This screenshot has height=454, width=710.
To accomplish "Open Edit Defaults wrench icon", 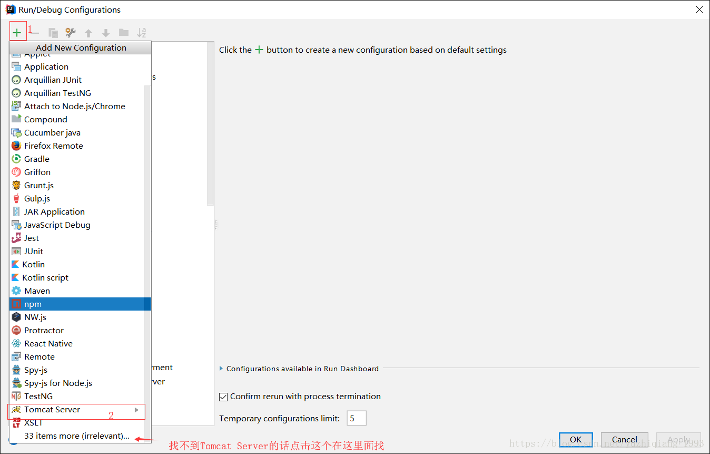I will click(71, 33).
